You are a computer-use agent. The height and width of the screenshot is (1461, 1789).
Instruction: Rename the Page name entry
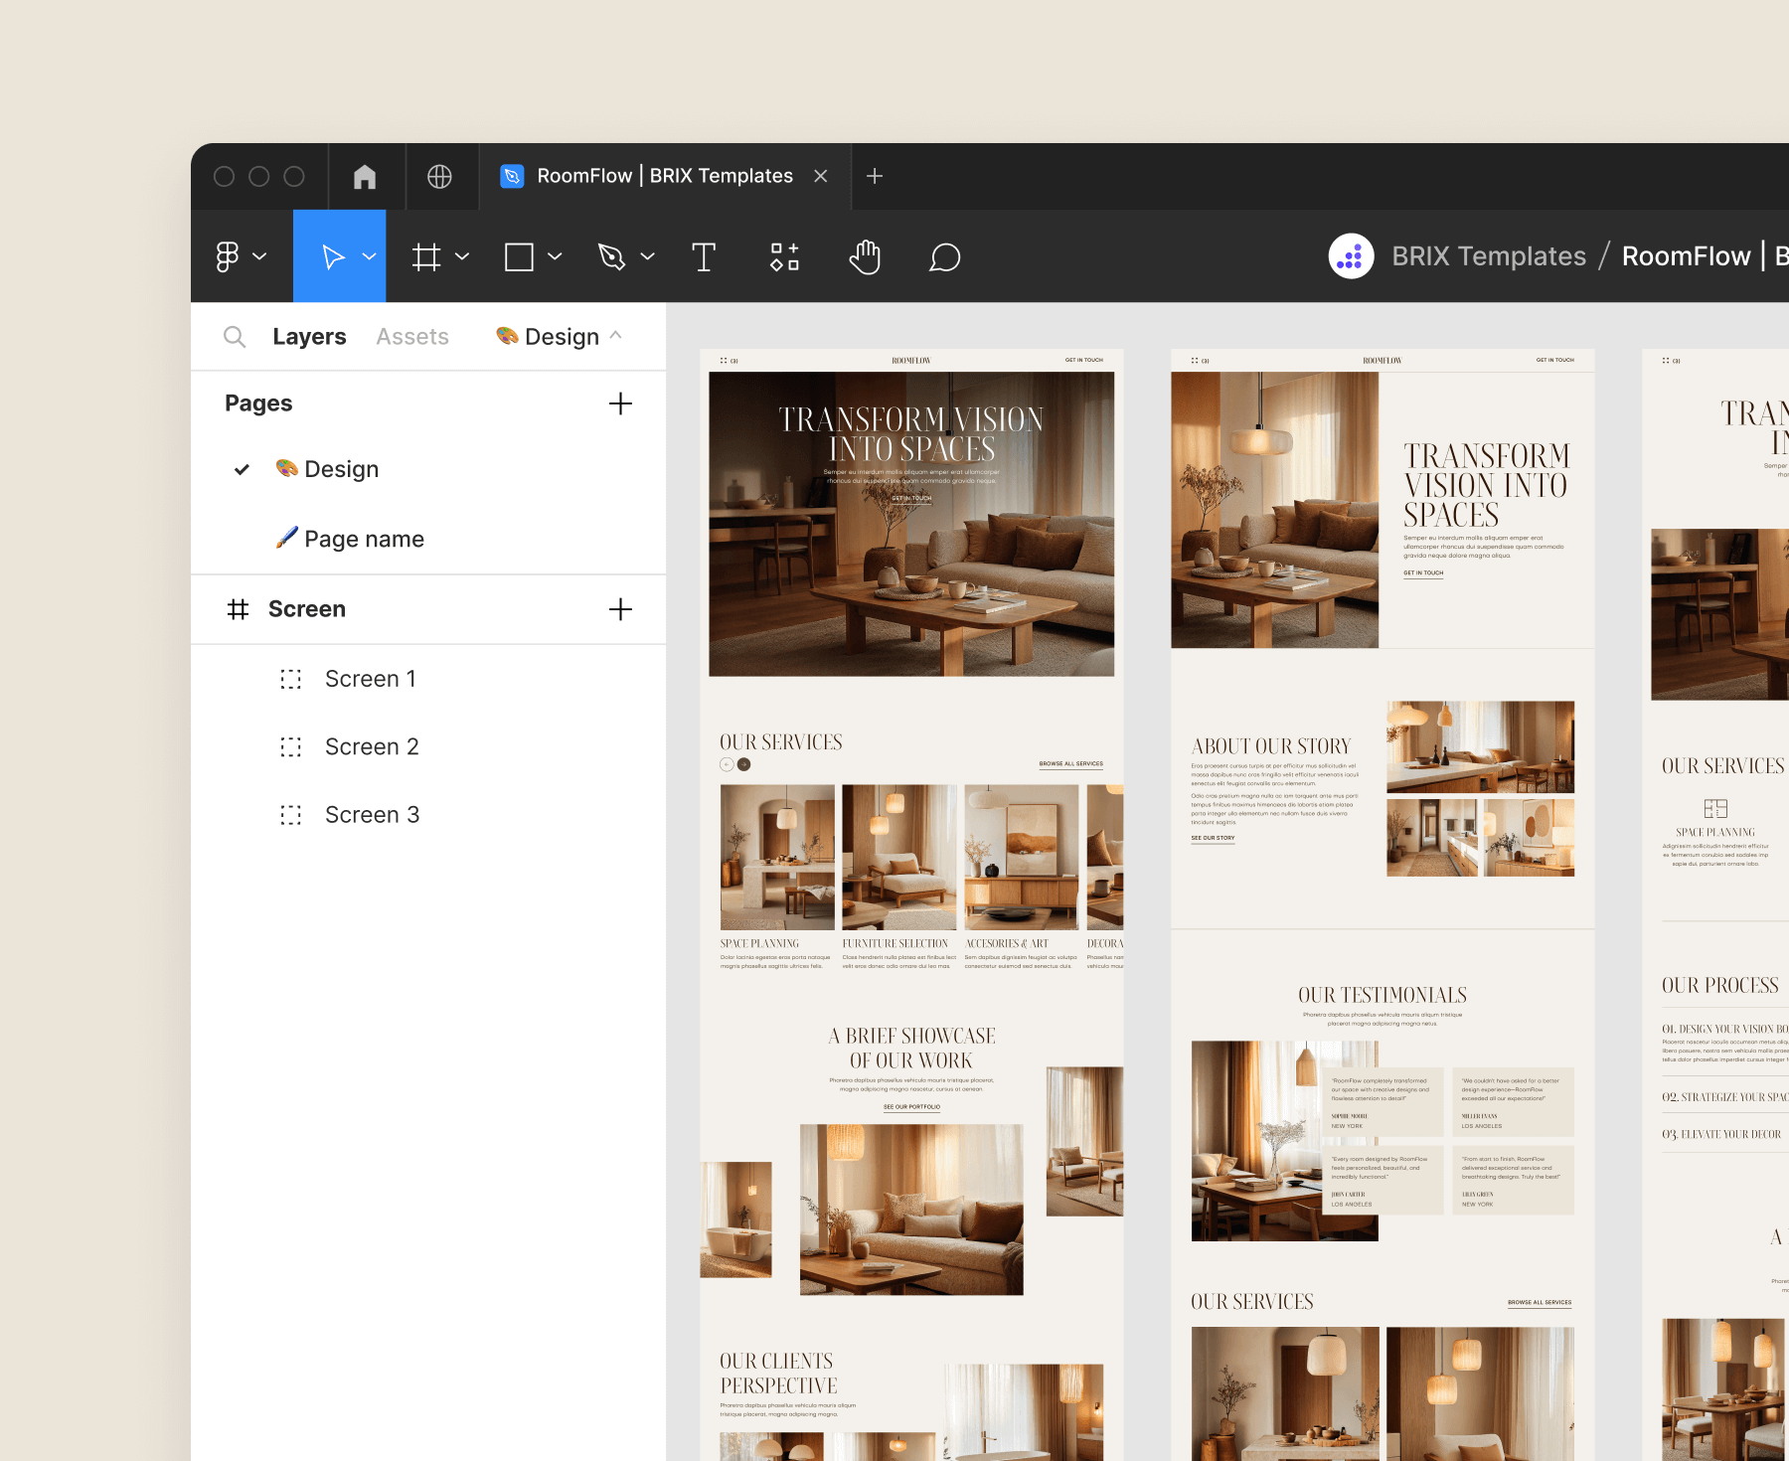364,538
